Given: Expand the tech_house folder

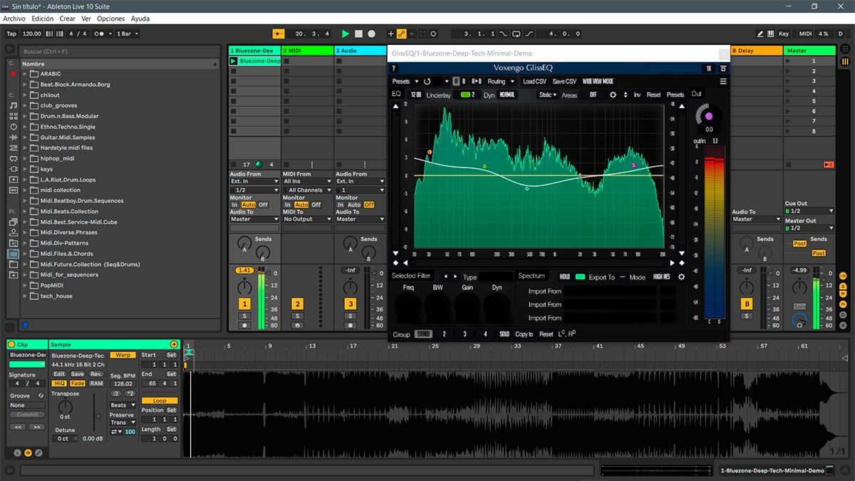Looking at the screenshot, I should point(25,296).
